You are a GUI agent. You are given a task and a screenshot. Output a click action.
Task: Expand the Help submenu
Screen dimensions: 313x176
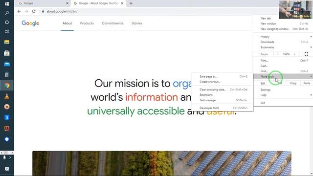coord(283,95)
